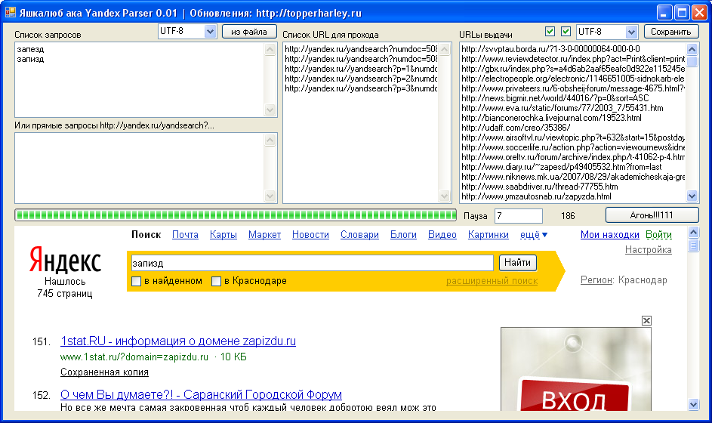Minimize the Yandex Parser window
The height and width of the screenshot is (423, 712).
click(664, 12)
